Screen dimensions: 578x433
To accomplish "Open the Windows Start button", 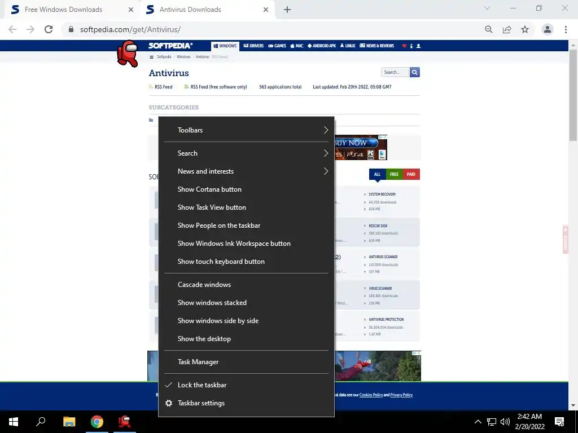I will tap(14, 422).
